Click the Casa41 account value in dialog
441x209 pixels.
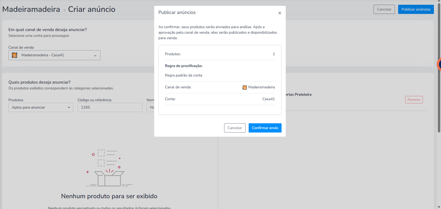click(268, 99)
